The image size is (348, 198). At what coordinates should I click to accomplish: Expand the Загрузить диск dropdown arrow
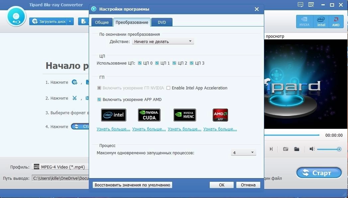pyautogui.click(x=70, y=22)
